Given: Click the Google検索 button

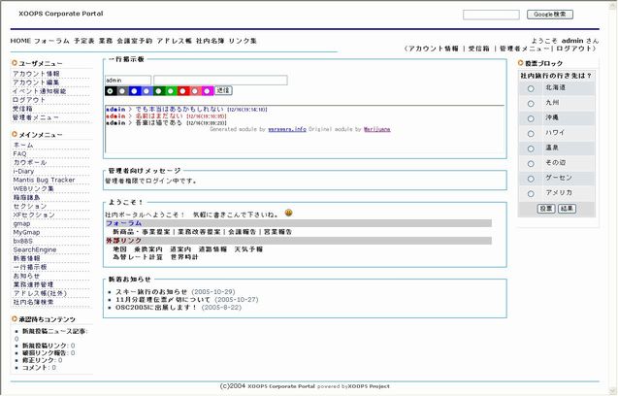Looking at the screenshot, I should [549, 15].
